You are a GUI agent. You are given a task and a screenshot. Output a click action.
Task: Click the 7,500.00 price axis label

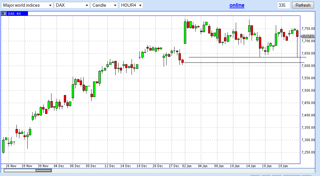pyautogui.click(x=308, y=90)
